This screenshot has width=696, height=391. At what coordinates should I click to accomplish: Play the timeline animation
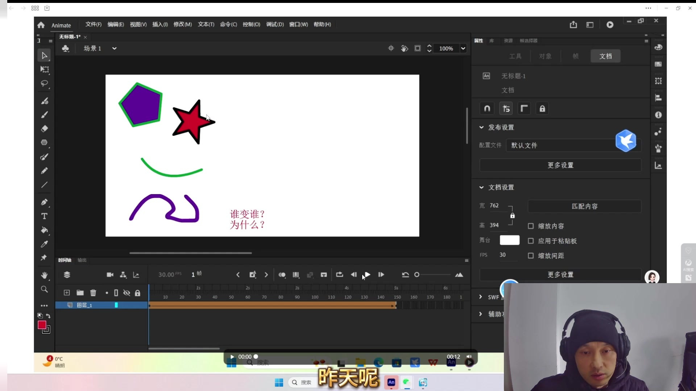[367, 275]
